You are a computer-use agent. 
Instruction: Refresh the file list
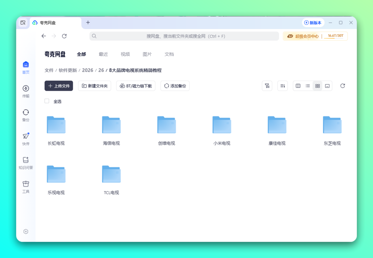tap(342, 86)
